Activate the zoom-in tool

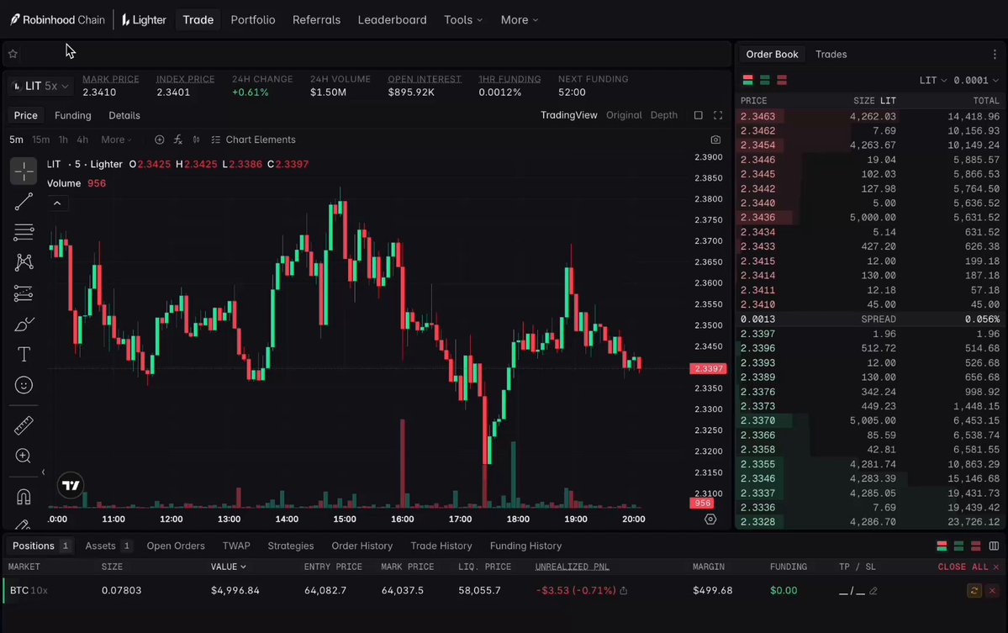pos(24,456)
